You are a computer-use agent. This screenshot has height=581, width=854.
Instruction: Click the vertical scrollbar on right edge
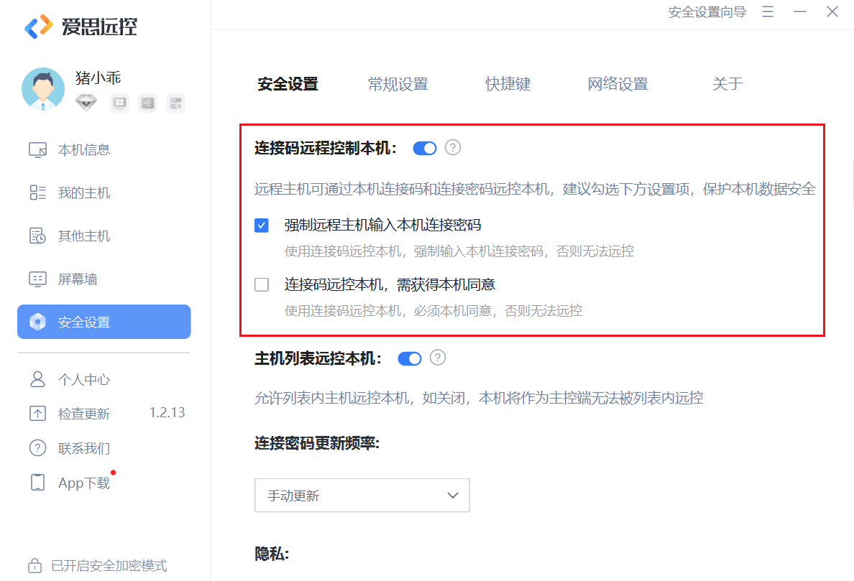[852, 182]
